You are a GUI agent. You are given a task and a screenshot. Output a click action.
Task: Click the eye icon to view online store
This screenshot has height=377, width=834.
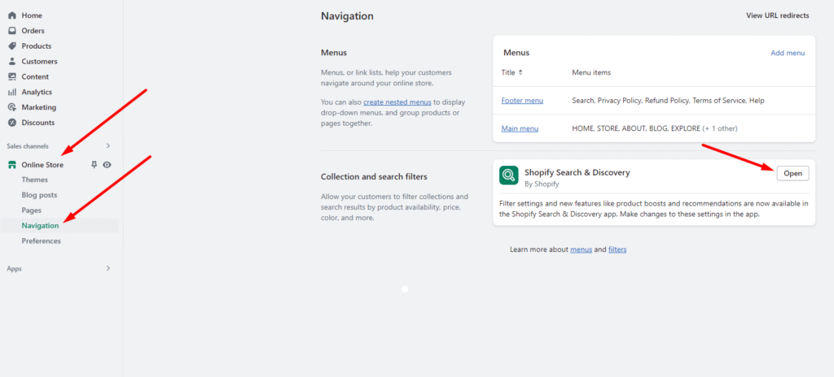[x=107, y=165]
